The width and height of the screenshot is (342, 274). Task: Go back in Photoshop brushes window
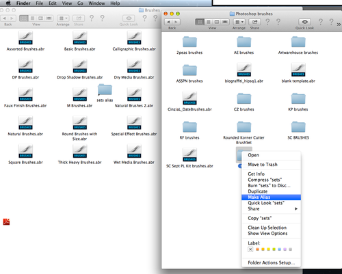click(x=168, y=22)
